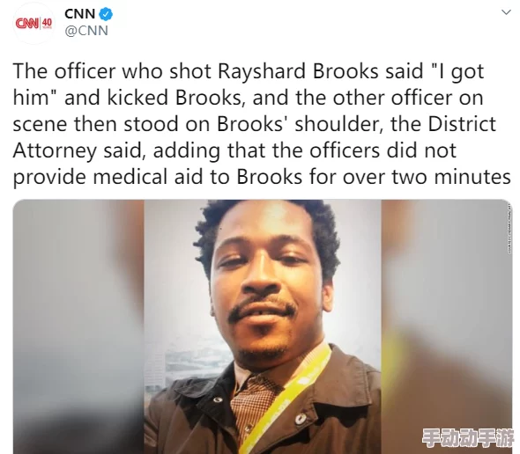The image size is (520, 454).
Task: Click the vertical photo credit text on the image
Action: [509, 229]
